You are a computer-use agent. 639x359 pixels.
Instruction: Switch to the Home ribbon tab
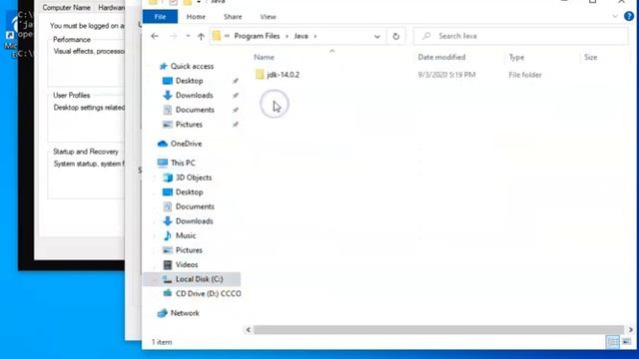[x=196, y=17]
